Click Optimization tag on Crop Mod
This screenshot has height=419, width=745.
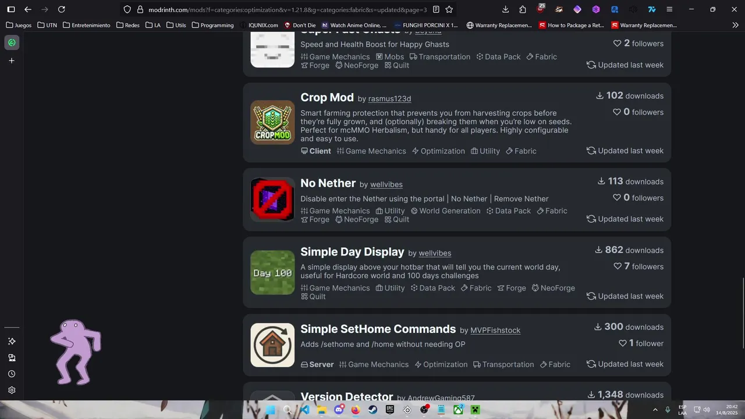[438, 151]
